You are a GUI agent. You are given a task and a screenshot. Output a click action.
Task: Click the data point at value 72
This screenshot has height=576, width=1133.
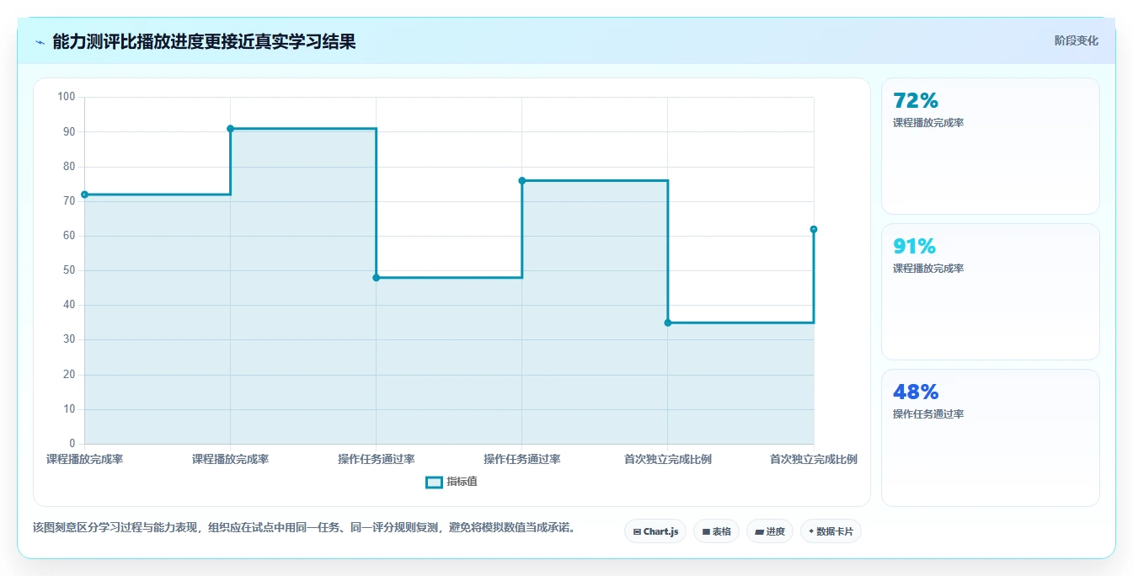tap(84, 195)
